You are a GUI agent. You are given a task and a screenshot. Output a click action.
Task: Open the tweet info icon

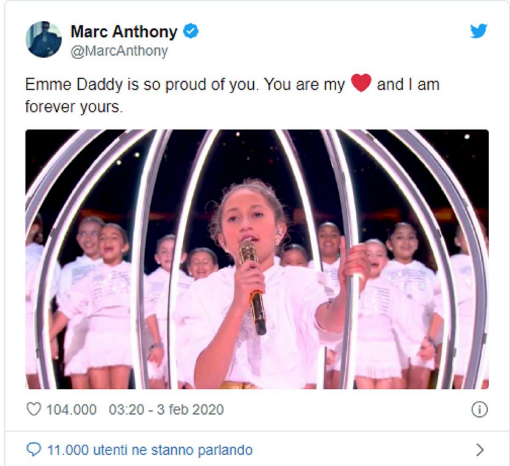click(x=479, y=410)
